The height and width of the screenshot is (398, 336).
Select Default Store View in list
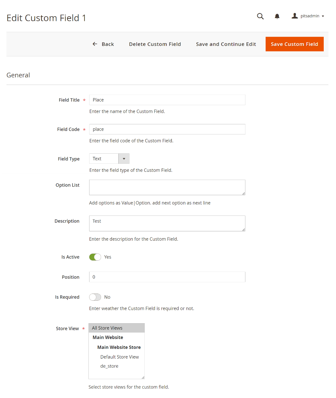coord(119,357)
